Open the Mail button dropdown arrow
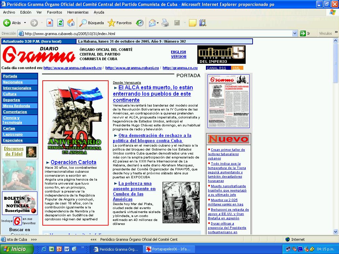 [x=158, y=23]
